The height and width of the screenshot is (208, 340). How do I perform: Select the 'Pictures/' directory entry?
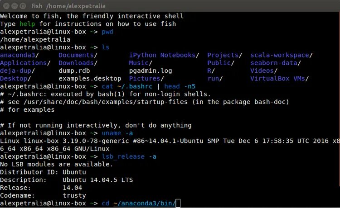tap(146, 79)
